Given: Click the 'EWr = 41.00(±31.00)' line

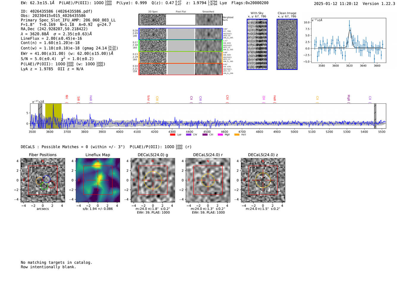Looking at the screenshot, I should (67, 54).
